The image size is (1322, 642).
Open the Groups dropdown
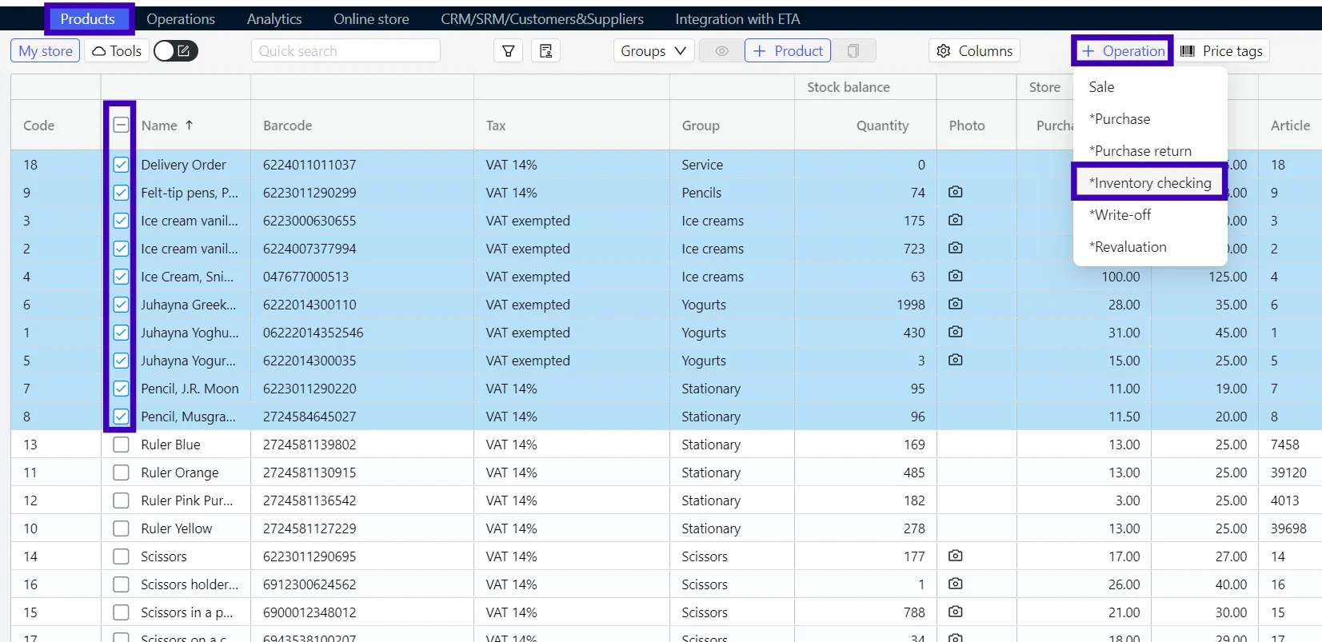click(x=653, y=51)
